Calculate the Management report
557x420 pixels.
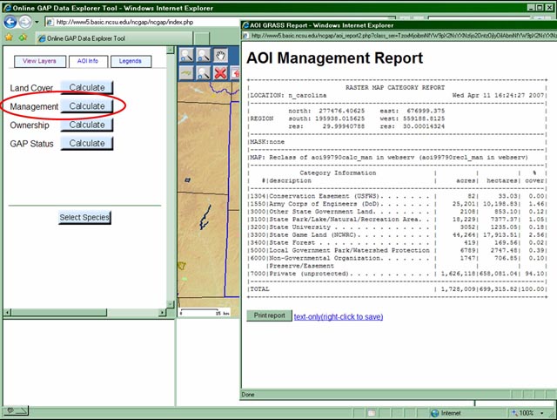[87, 106]
